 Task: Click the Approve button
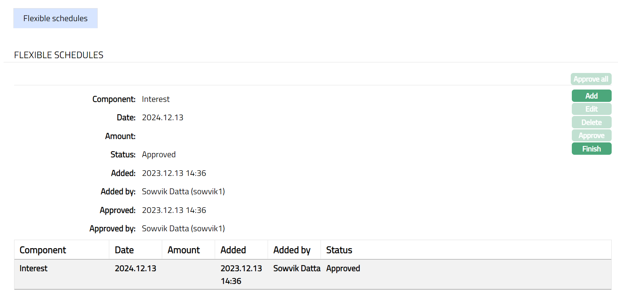click(x=591, y=135)
